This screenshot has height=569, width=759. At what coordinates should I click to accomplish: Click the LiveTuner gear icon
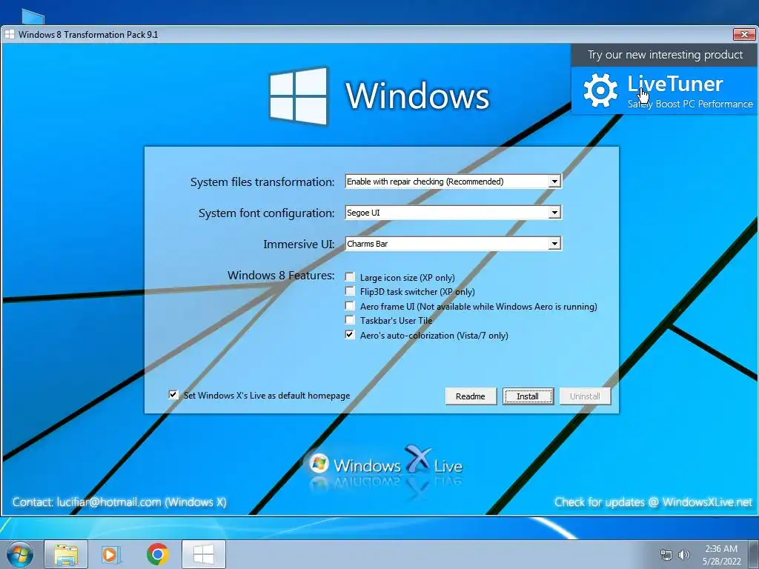click(600, 90)
